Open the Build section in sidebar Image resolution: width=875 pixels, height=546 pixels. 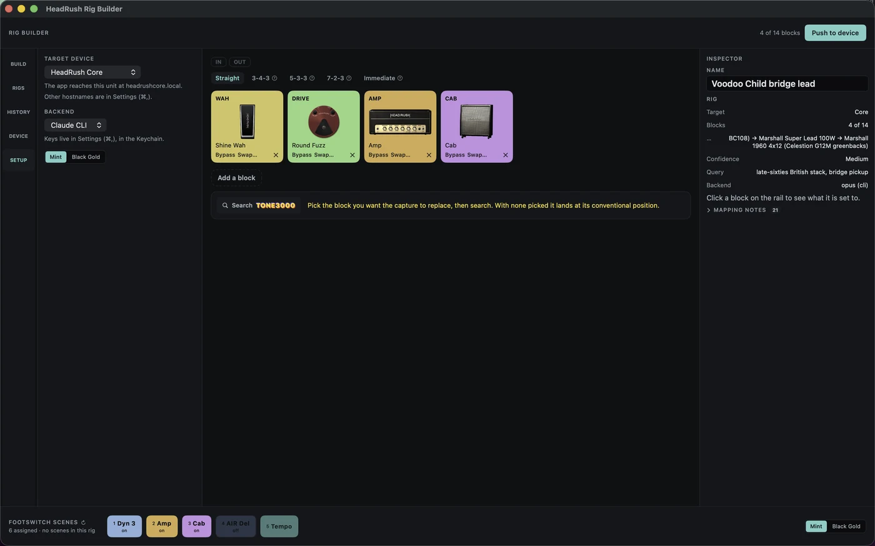tap(18, 64)
